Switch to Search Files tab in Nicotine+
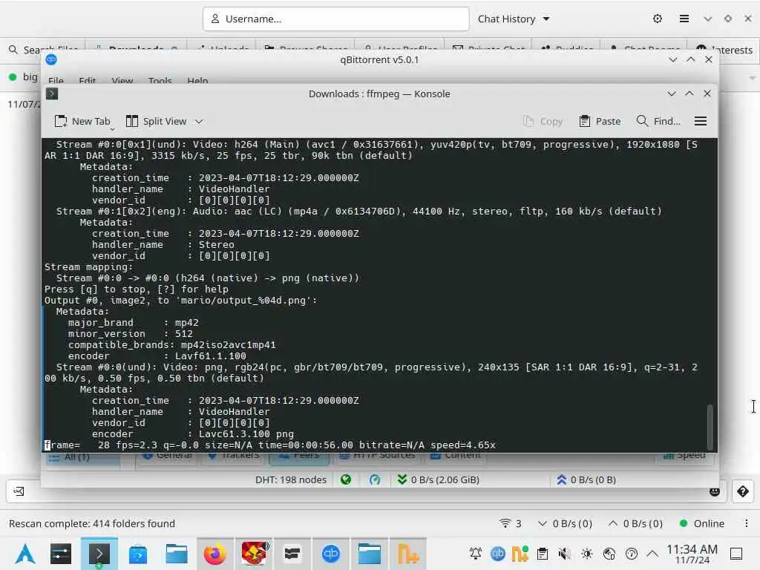This screenshot has height=570, width=760. [44, 50]
